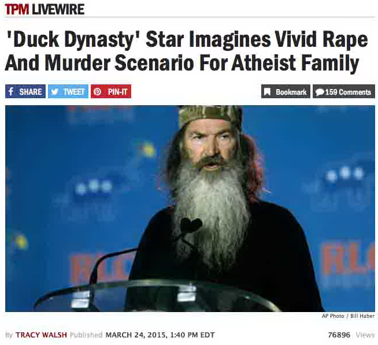
Task: Click photographer name Bill Haber
Action: 362,316
